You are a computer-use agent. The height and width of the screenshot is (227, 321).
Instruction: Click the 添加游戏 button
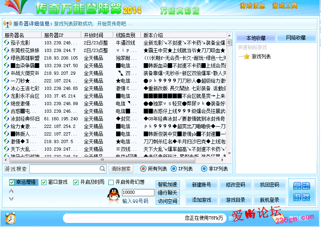[x=201, y=200]
